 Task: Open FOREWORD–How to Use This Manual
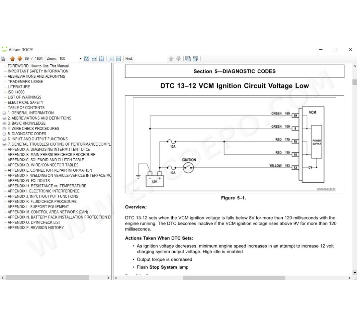tap(38, 66)
